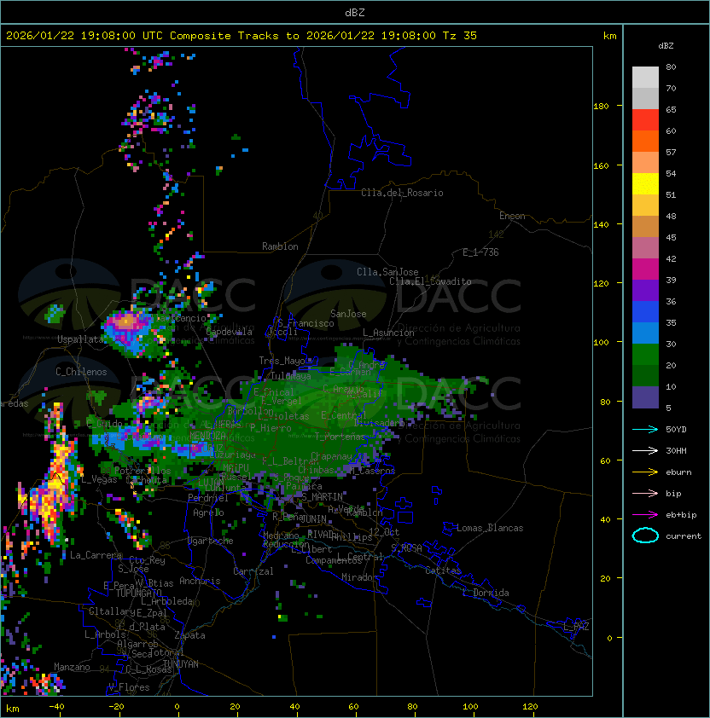Click the 'Clla.del_Rosario' map label
The width and height of the screenshot is (710, 718).
coord(402,193)
